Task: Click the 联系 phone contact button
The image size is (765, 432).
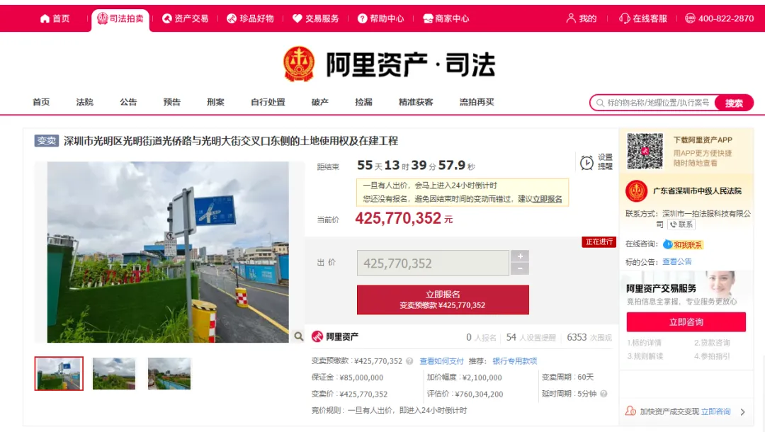Action: (x=681, y=224)
